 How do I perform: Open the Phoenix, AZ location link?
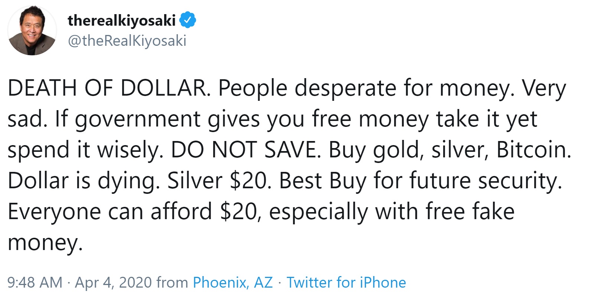(233, 282)
